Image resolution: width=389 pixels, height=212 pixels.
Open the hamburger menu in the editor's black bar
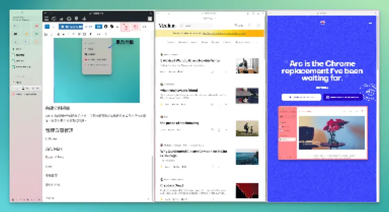coord(46,18)
